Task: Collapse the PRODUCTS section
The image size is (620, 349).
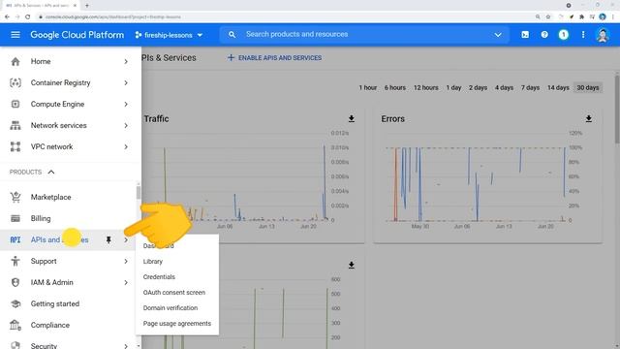Action: pos(51,173)
